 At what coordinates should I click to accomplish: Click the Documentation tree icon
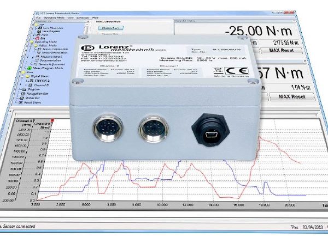(x=37, y=60)
